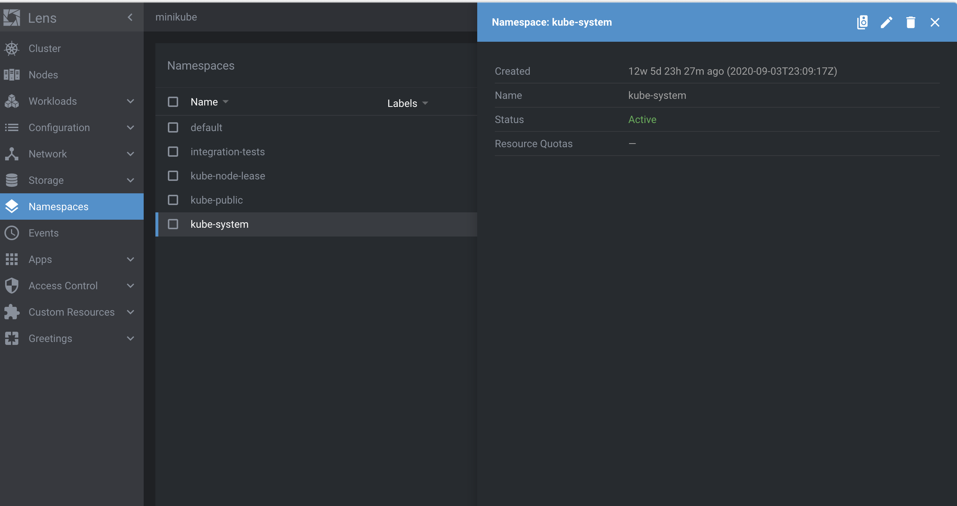Open the Namespaces sidebar item
Viewport: 957px width, 506px height.
click(x=59, y=207)
